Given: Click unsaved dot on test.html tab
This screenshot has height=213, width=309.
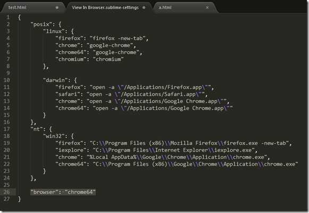Looking at the screenshot, I should tap(57, 7).
